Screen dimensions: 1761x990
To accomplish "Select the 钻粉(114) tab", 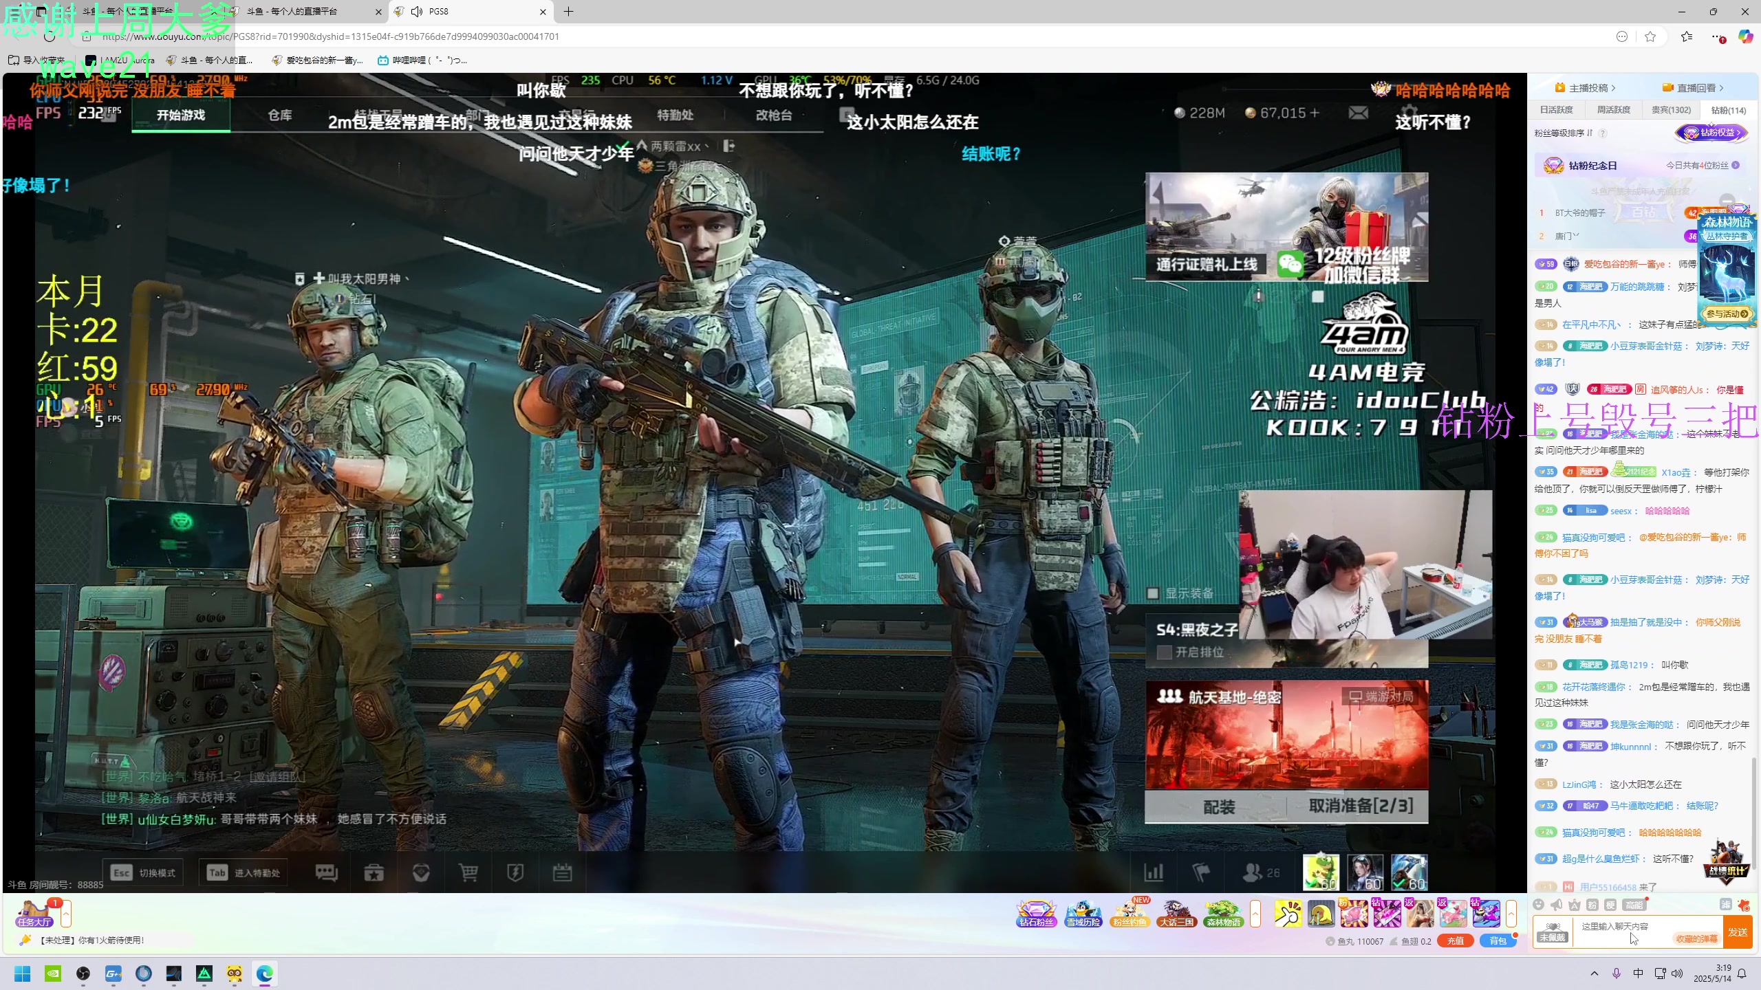I will [1729, 110].
